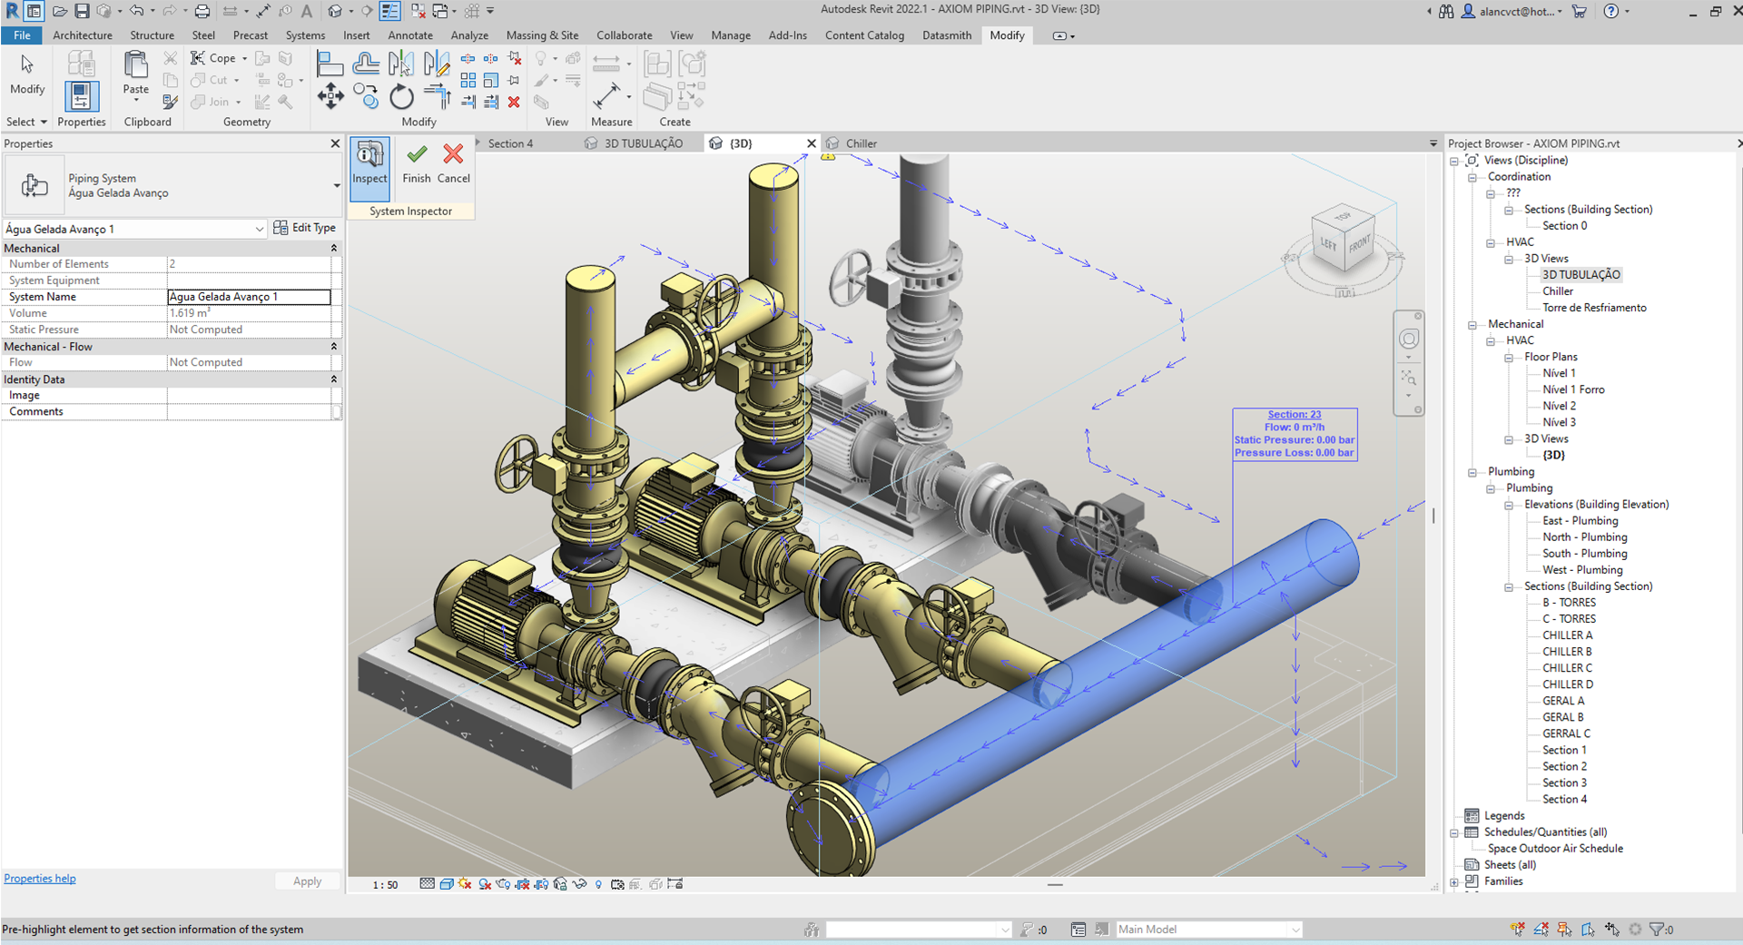Collapse the Identity Data properties group
Screen dimensions: 1743x945
tap(333, 379)
